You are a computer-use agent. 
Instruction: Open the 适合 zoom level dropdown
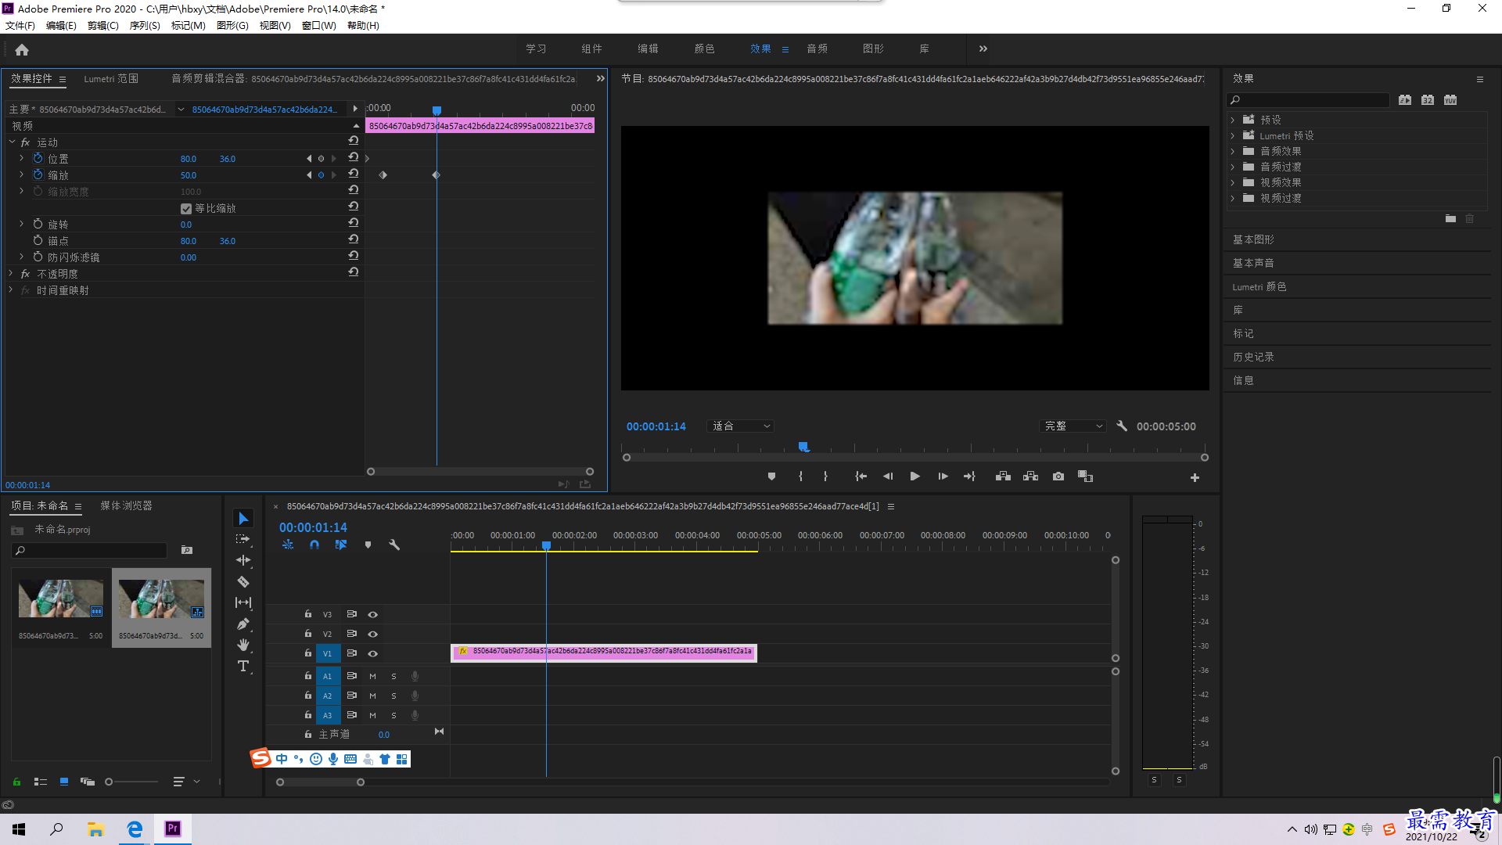[x=740, y=426]
